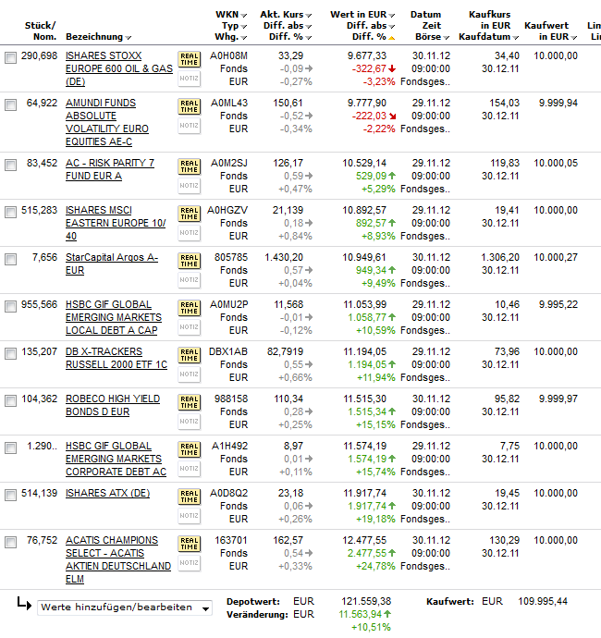Click Depotwert value 121.559,38
The image size is (601, 638).
[x=366, y=601]
